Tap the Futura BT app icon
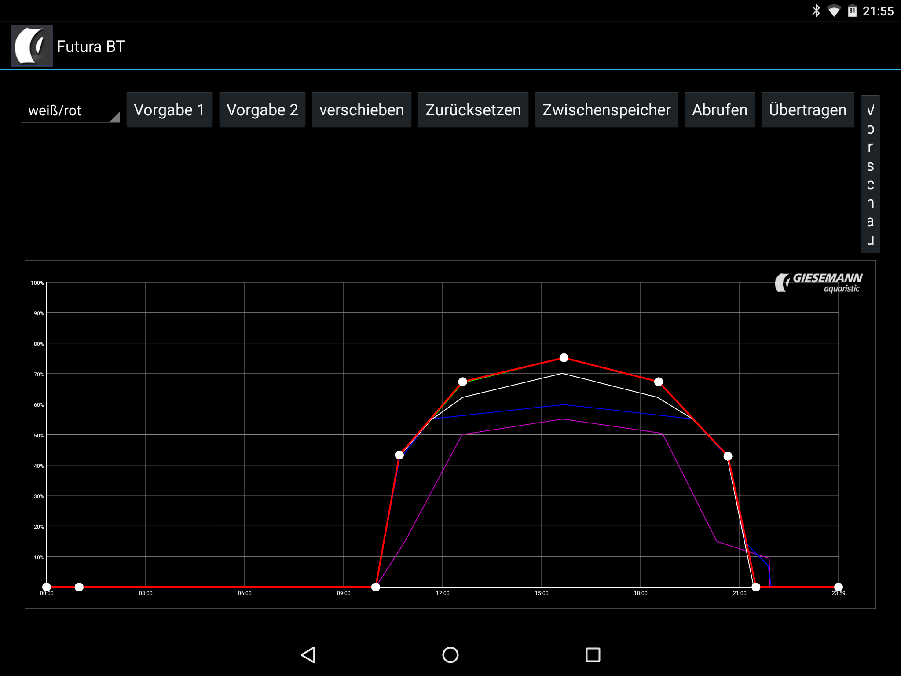The image size is (901, 676). 32,46
